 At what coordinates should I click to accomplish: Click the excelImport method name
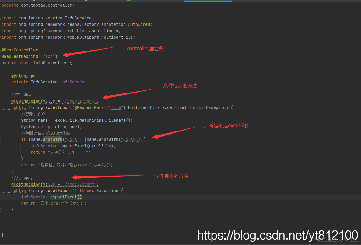click(x=59, y=107)
